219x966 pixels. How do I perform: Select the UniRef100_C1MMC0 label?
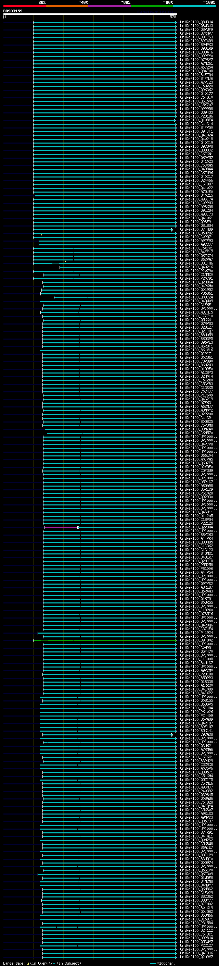click(x=196, y=274)
